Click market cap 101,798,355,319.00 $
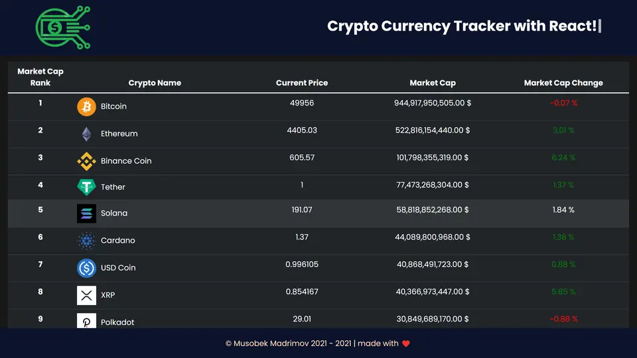This screenshot has height=358, width=637. point(433,158)
